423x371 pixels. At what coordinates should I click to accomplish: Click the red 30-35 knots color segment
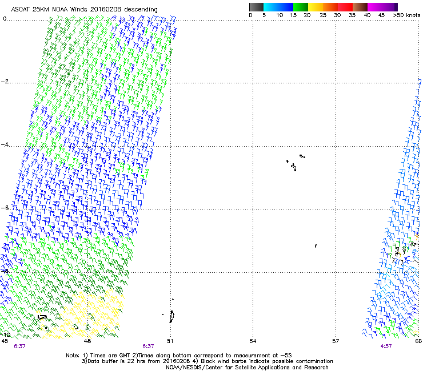(x=345, y=7)
